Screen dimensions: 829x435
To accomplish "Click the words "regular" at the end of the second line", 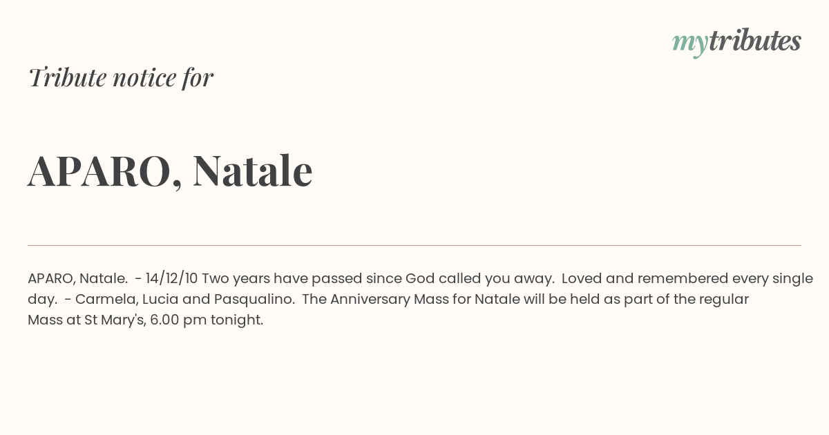I will [725, 300].
